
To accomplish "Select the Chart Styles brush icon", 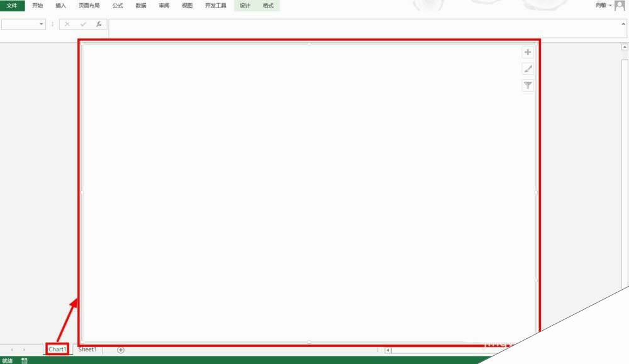I will (527, 69).
